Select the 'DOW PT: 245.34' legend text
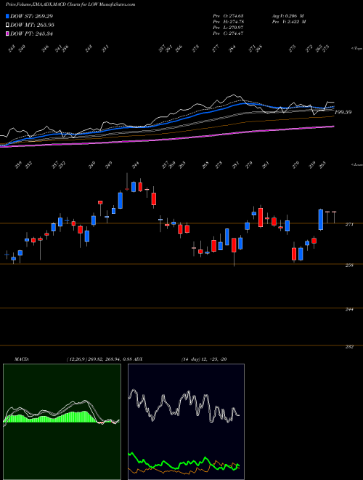The height and width of the screenshot is (480, 363). pos(31,33)
